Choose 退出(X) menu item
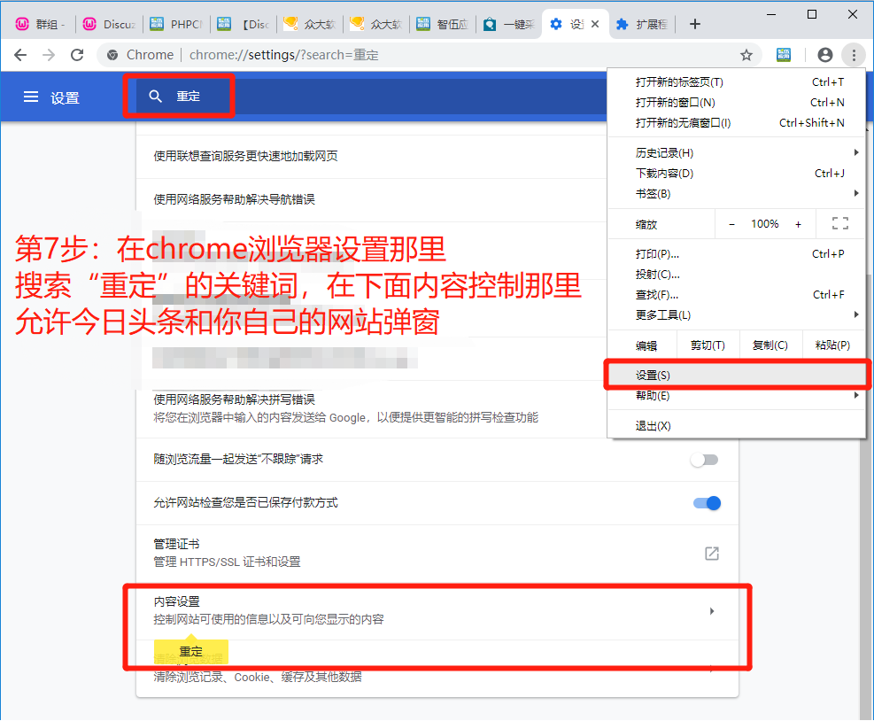The height and width of the screenshot is (721, 874). point(736,426)
